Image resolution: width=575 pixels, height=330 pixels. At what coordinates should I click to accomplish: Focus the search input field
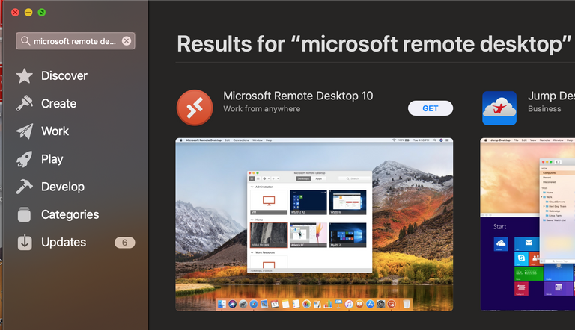(75, 40)
